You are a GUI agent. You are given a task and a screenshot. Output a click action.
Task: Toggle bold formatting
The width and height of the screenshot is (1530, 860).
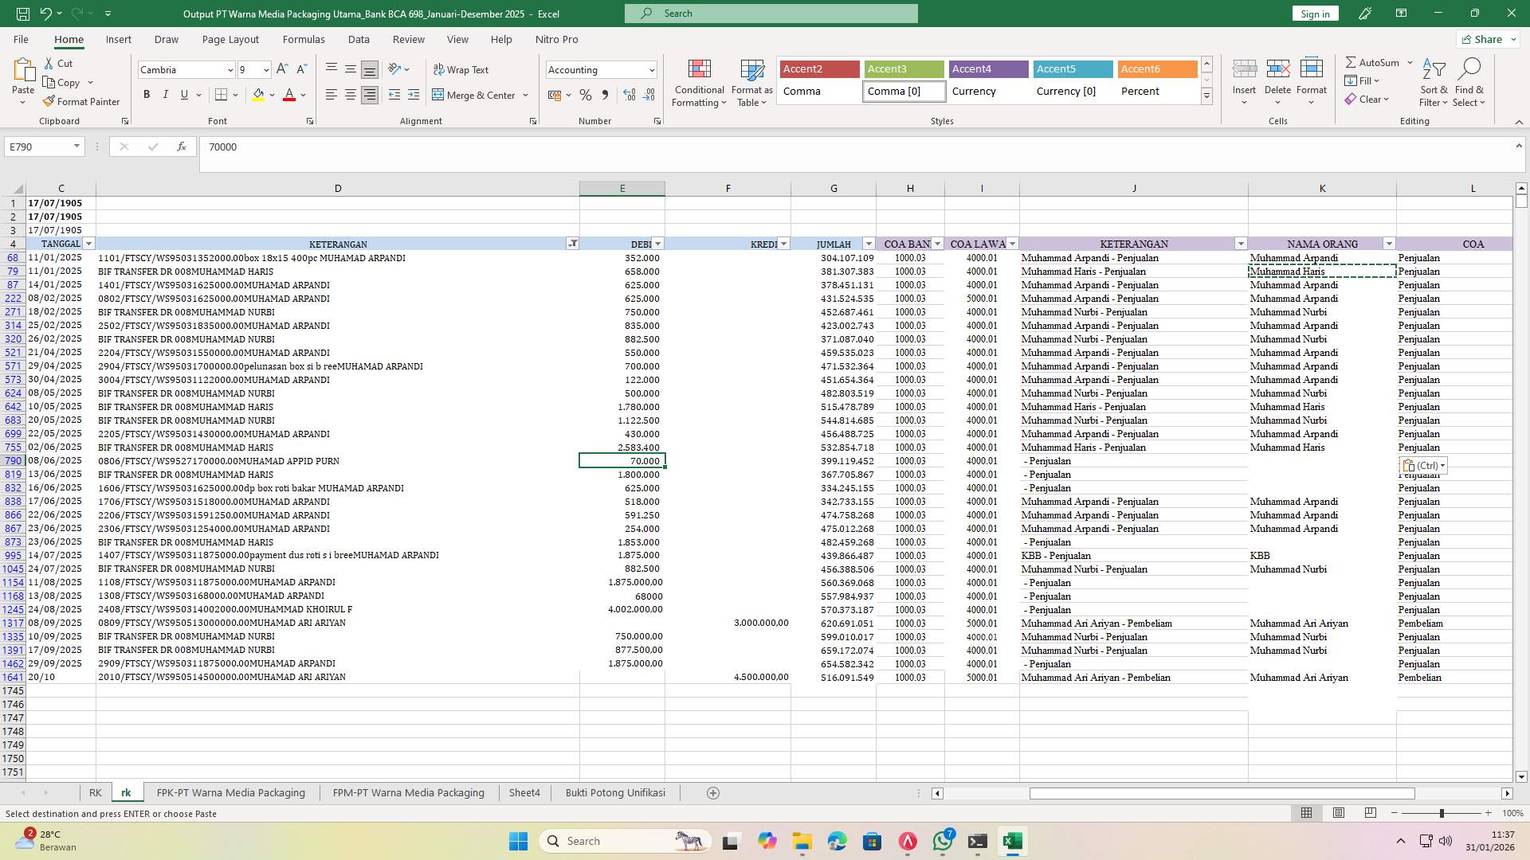[147, 94]
